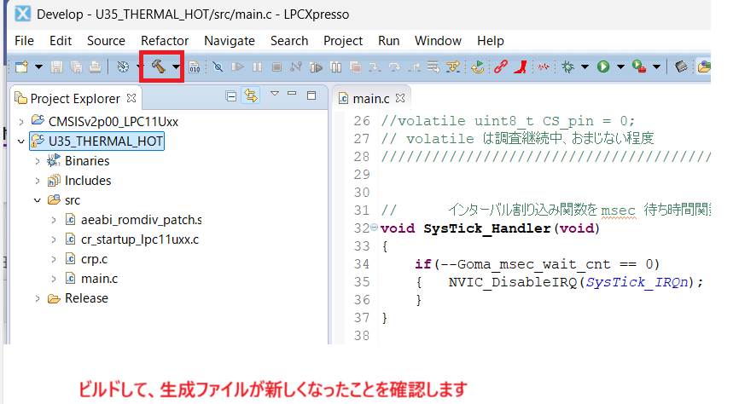Click the Build hammer icon

click(x=159, y=66)
